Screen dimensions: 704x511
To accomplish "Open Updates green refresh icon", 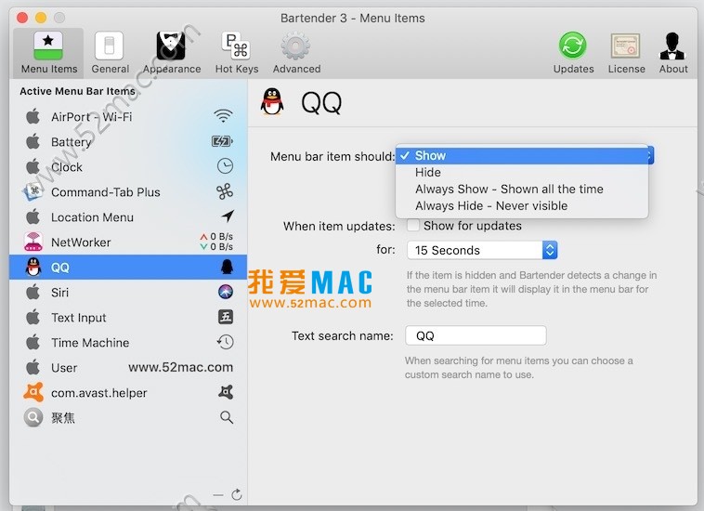I will point(572,46).
